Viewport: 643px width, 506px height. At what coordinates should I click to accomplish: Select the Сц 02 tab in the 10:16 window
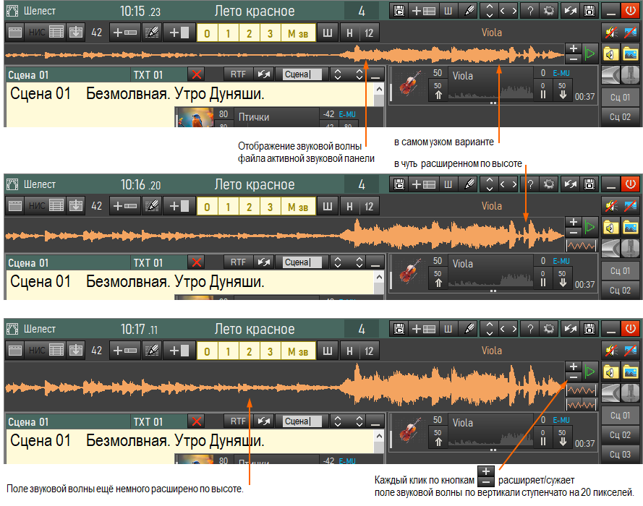pyautogui.click(x=620, y=290)
